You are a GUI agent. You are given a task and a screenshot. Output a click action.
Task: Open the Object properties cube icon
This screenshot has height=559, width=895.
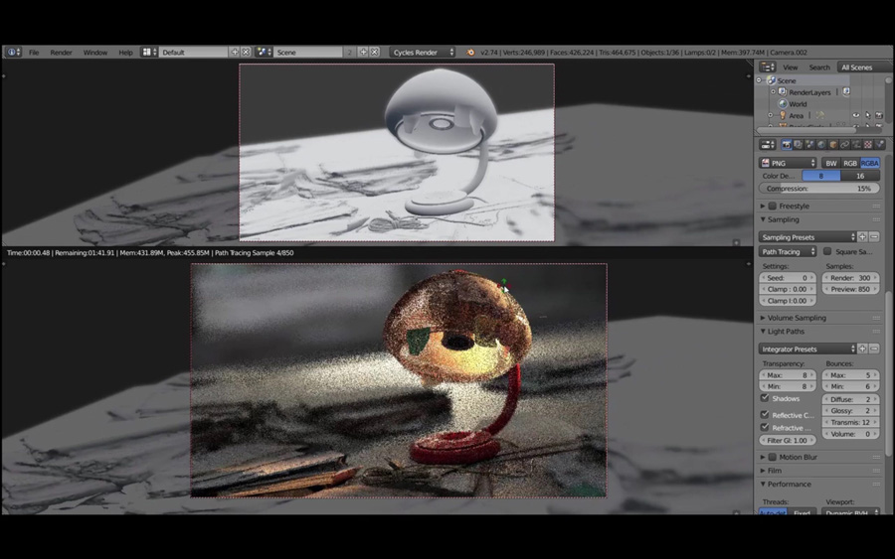click(832, 145)
